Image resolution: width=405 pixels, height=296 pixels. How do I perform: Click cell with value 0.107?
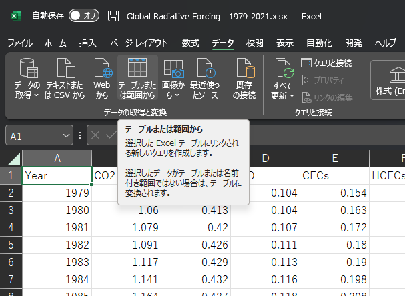click(266, 227)
